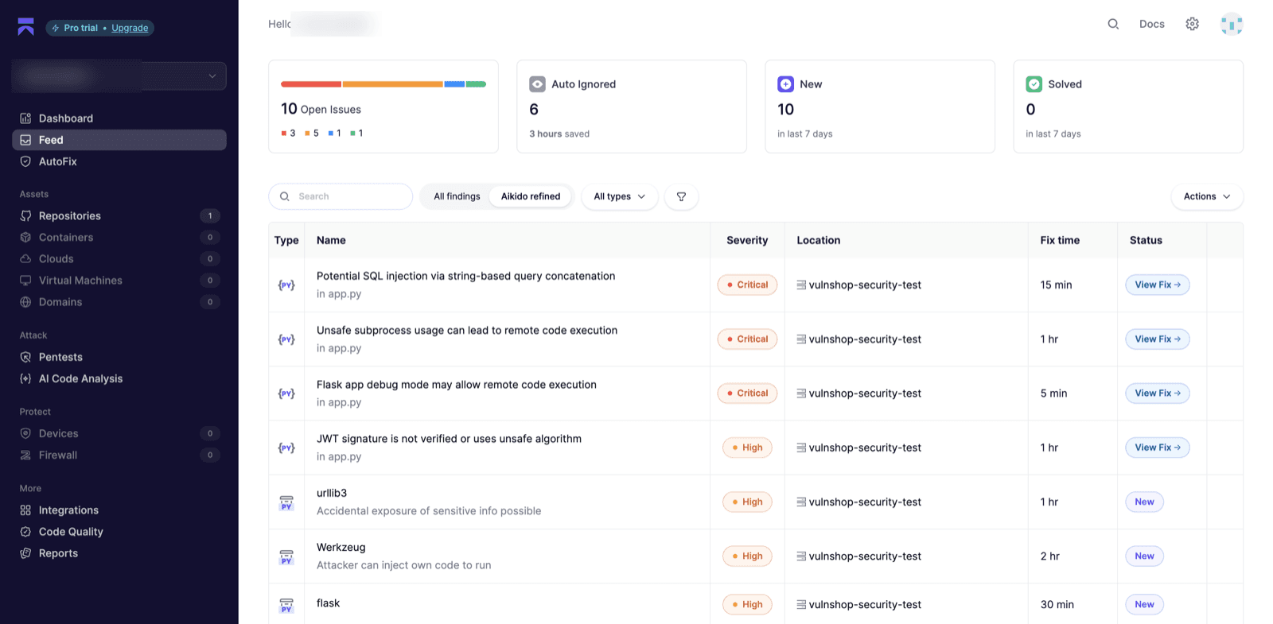Expand the workspace selector dropdown
This screenshot has height=624, width=1273.
[x=119, y=76]
